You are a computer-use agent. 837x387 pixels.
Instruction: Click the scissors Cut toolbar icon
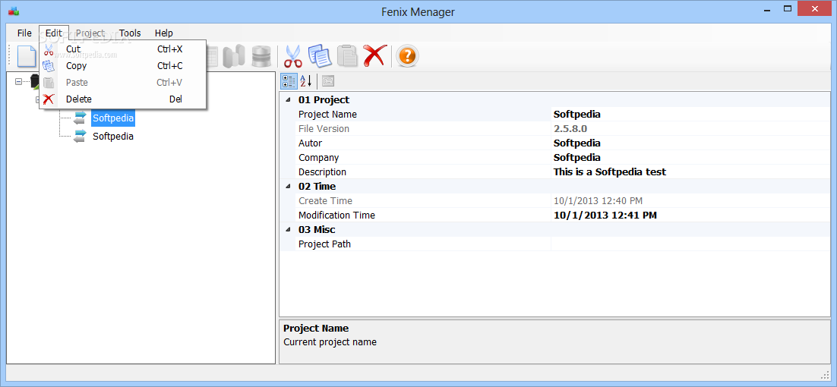tap(293, 56)
